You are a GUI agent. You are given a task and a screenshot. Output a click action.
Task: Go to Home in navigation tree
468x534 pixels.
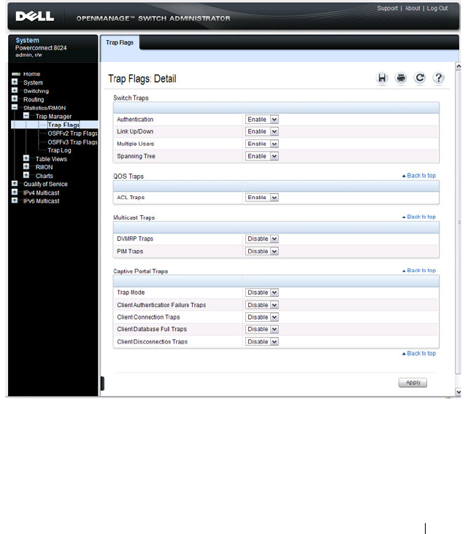[x=31, y=74]
